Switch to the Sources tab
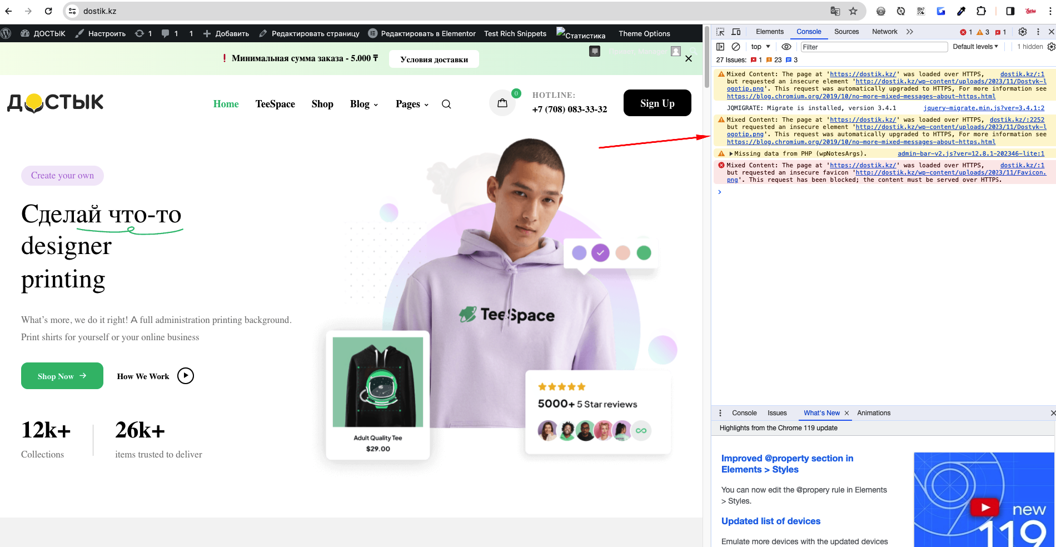Viewport: 1056px width, 547px height. click(846, 32)
